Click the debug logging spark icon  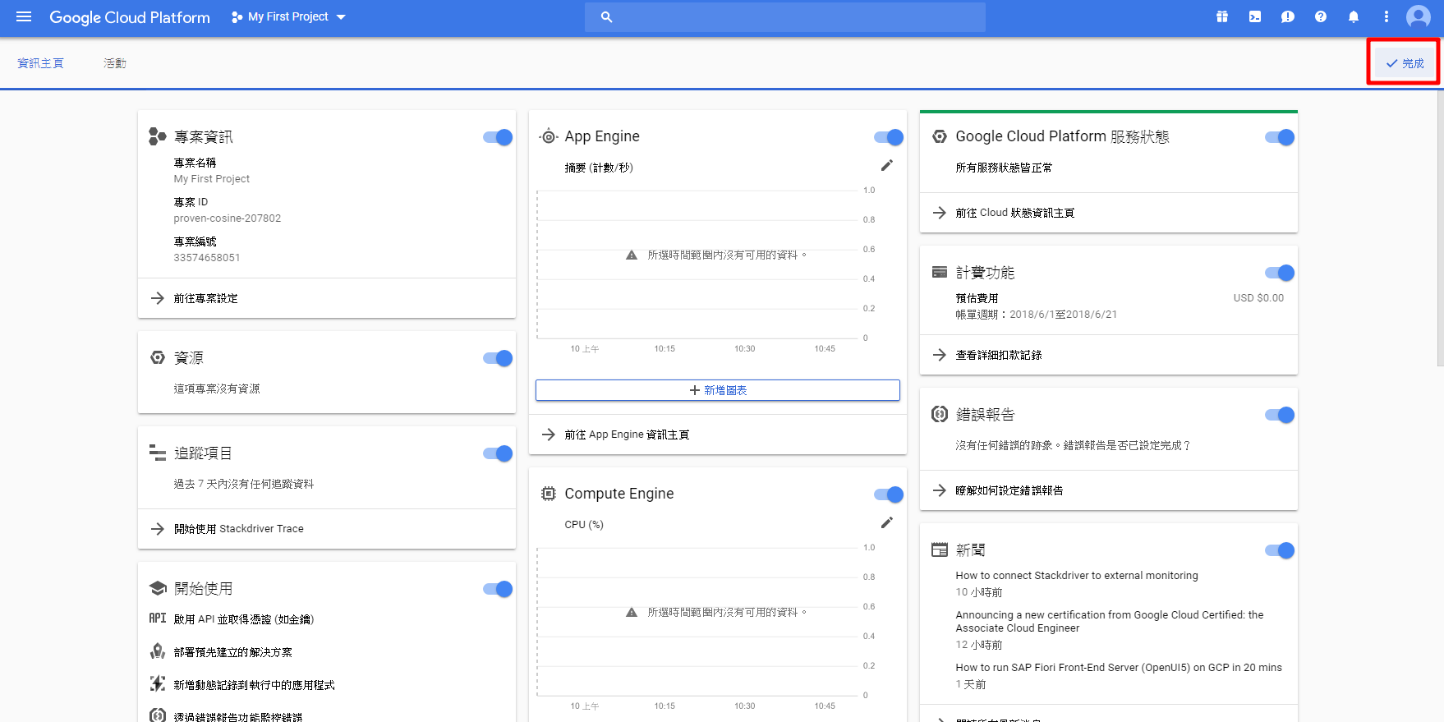158,683
